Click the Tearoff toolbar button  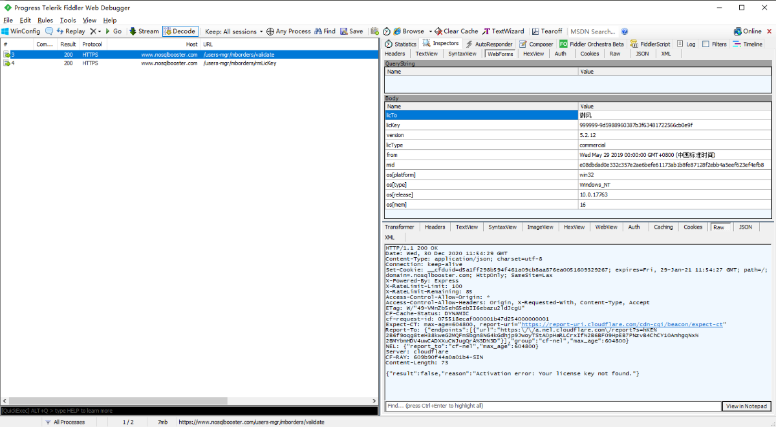click(x=547, y=31)
